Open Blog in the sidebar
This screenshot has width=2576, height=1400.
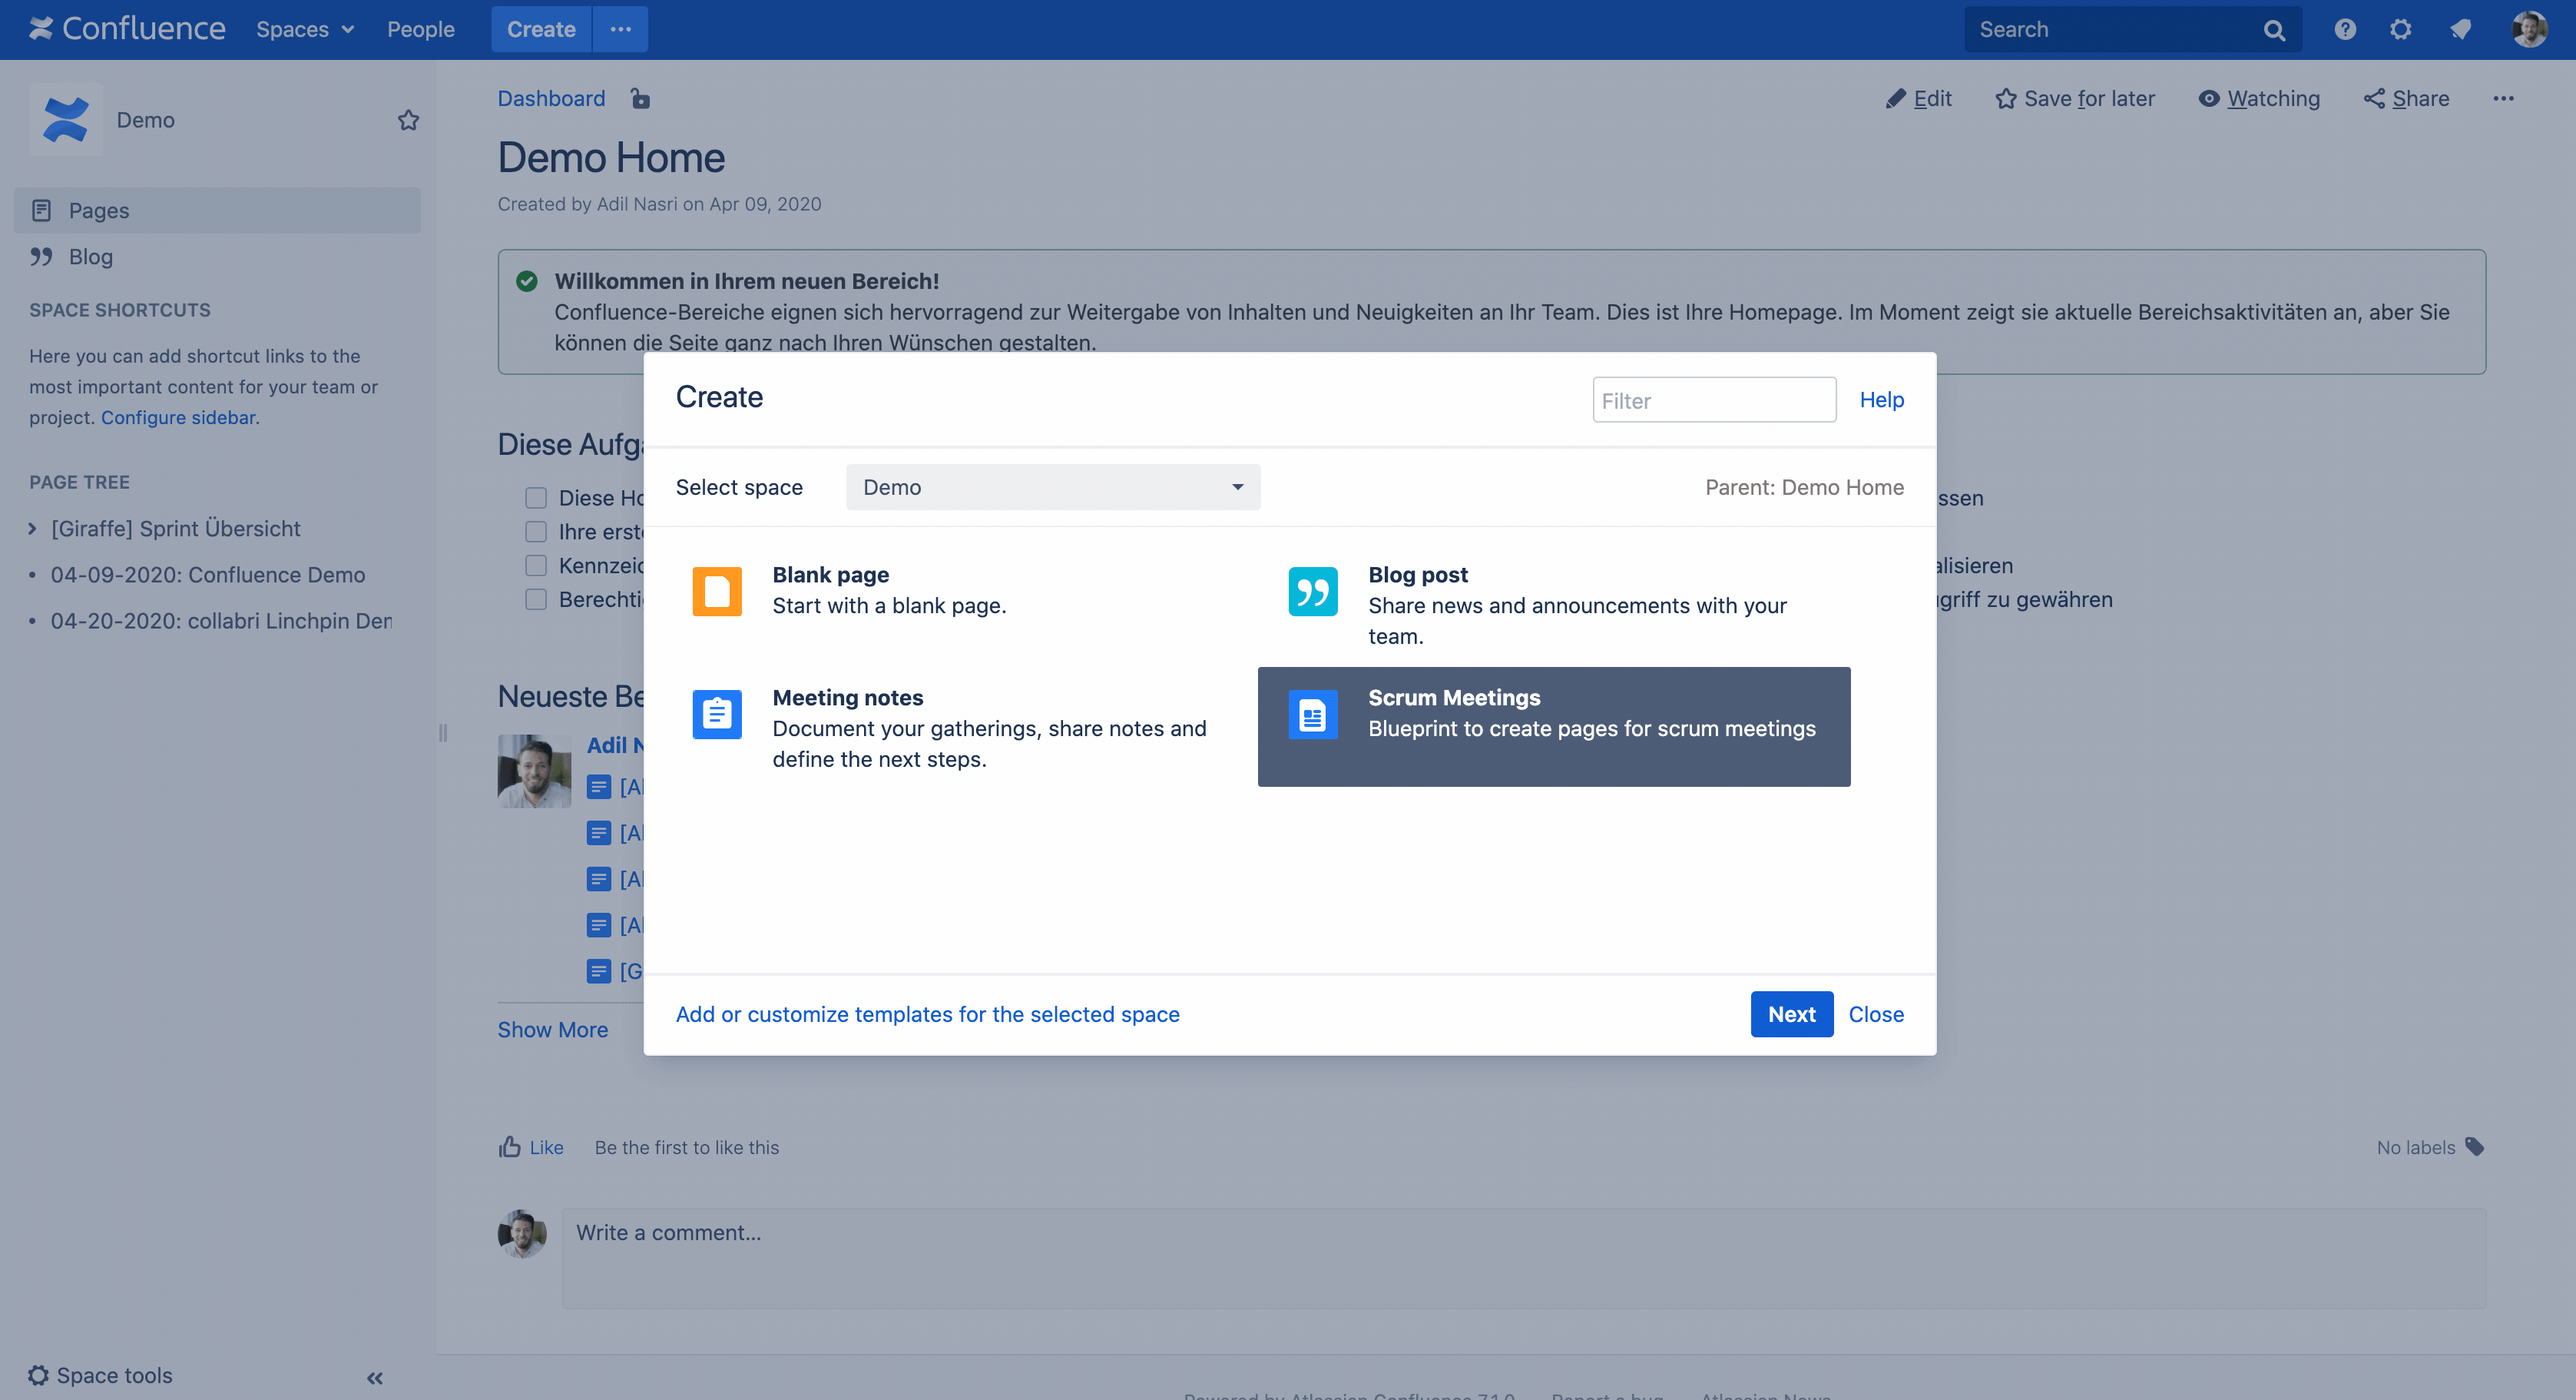[217, 256]
